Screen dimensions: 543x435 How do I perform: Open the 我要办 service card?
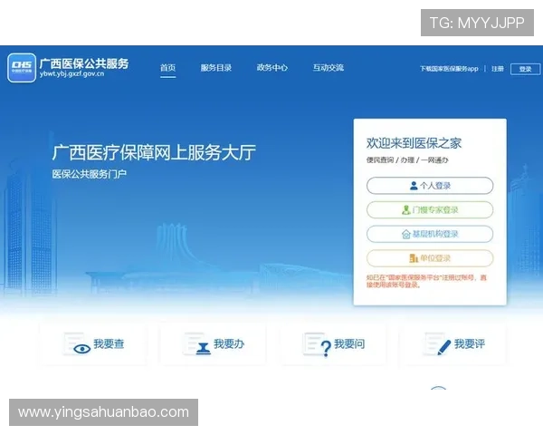(x=213, y=344)
